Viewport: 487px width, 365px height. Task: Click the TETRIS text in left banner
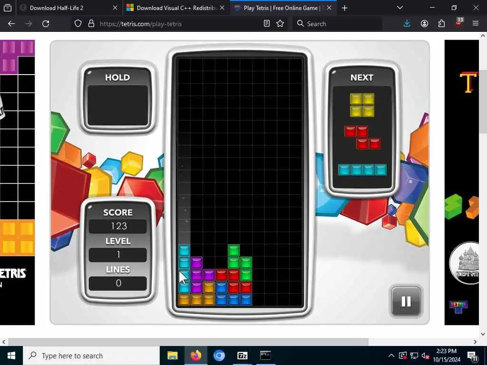coord(13,273)
